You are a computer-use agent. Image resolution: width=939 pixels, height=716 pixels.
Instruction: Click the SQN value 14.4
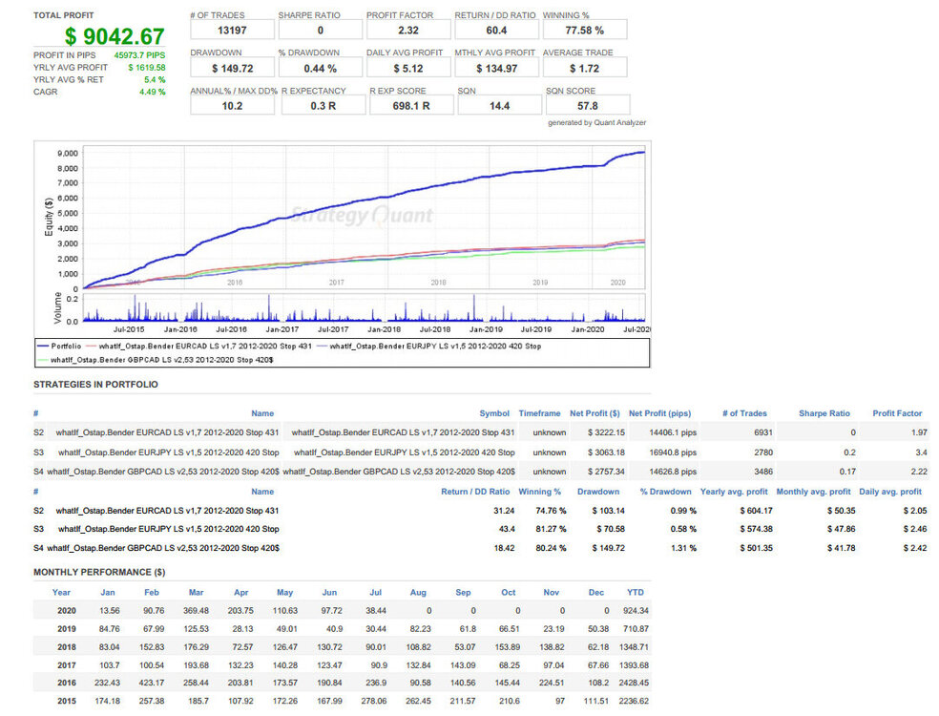(x=499, y=105)
